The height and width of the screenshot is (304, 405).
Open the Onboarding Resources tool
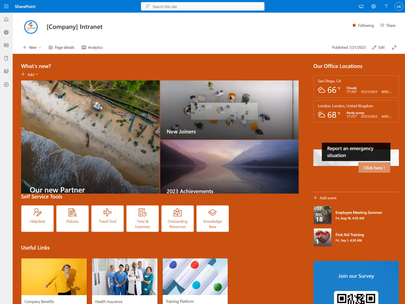click(177, 218)
